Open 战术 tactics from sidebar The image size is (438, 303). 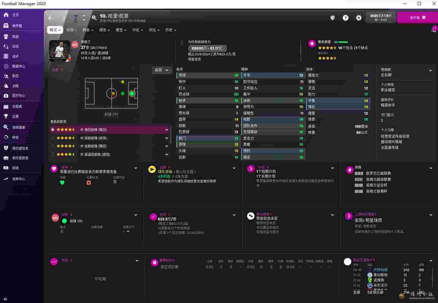(15, 56)
